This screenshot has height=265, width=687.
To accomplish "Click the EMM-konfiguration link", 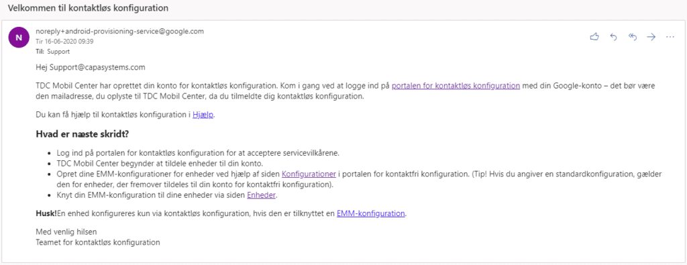I will (x=370, y=214).
